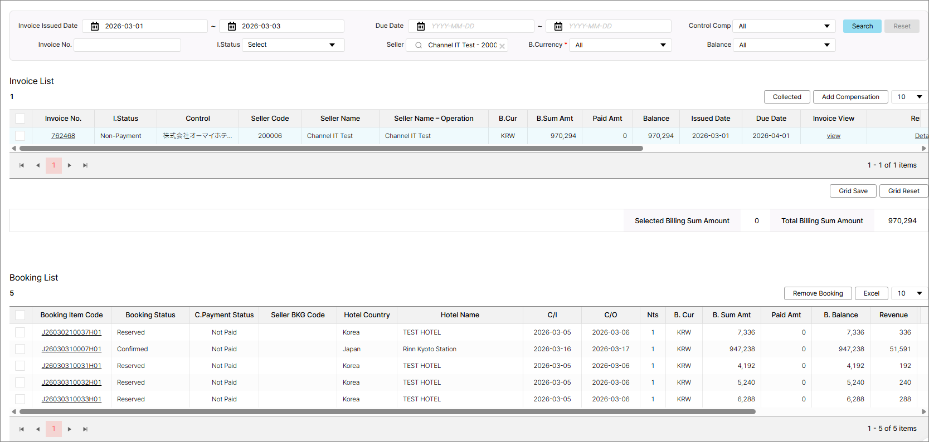Image resolution: width=929 pixels, height=442 pixels.
Task: Select all bookings via header checkbox
Action: [20, 315]
